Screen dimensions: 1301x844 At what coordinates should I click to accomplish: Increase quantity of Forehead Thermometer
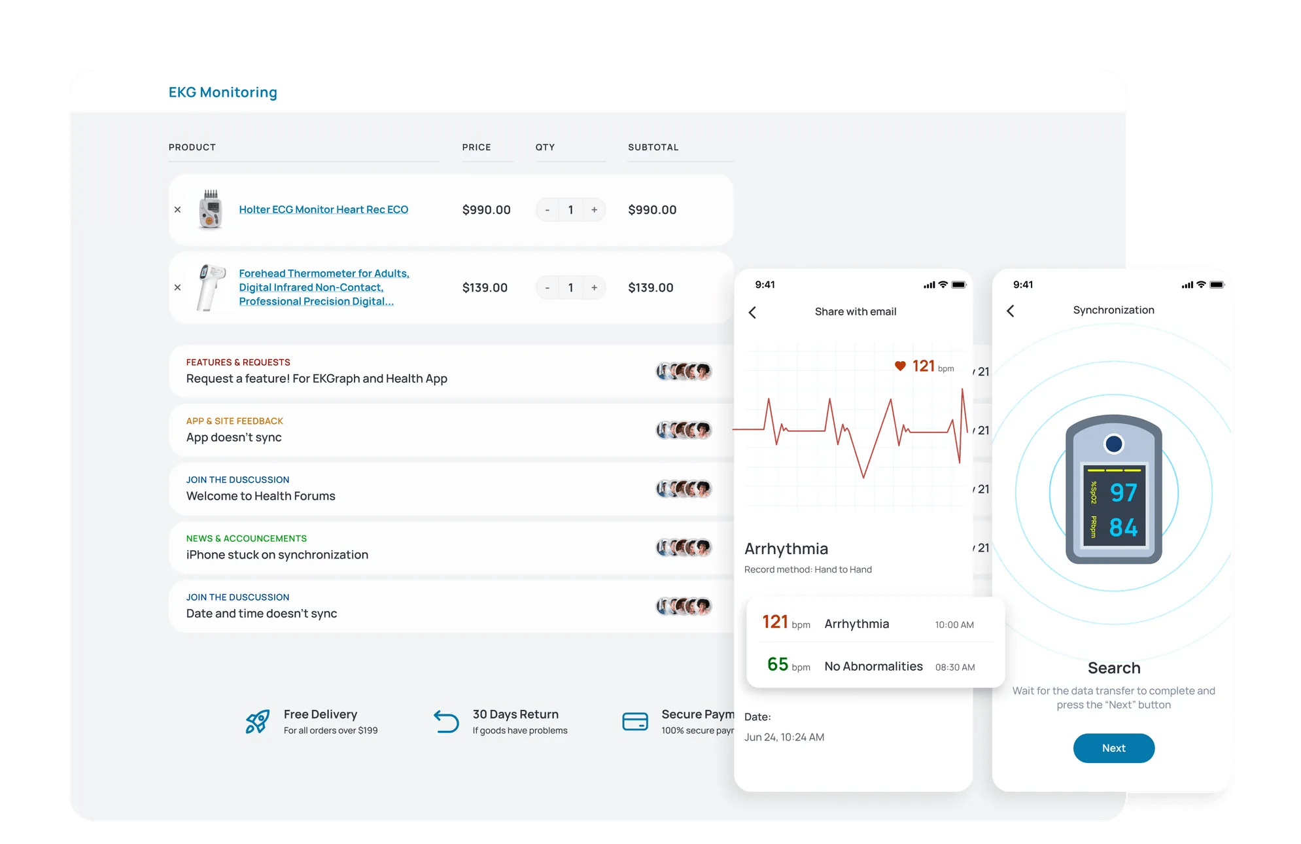[594, 288]
